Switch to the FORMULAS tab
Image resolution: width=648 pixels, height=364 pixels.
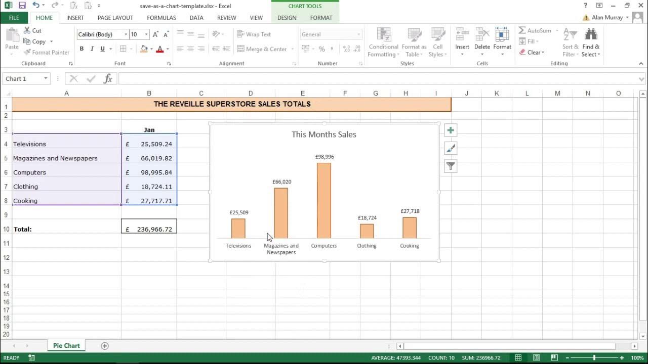[161, 18]
